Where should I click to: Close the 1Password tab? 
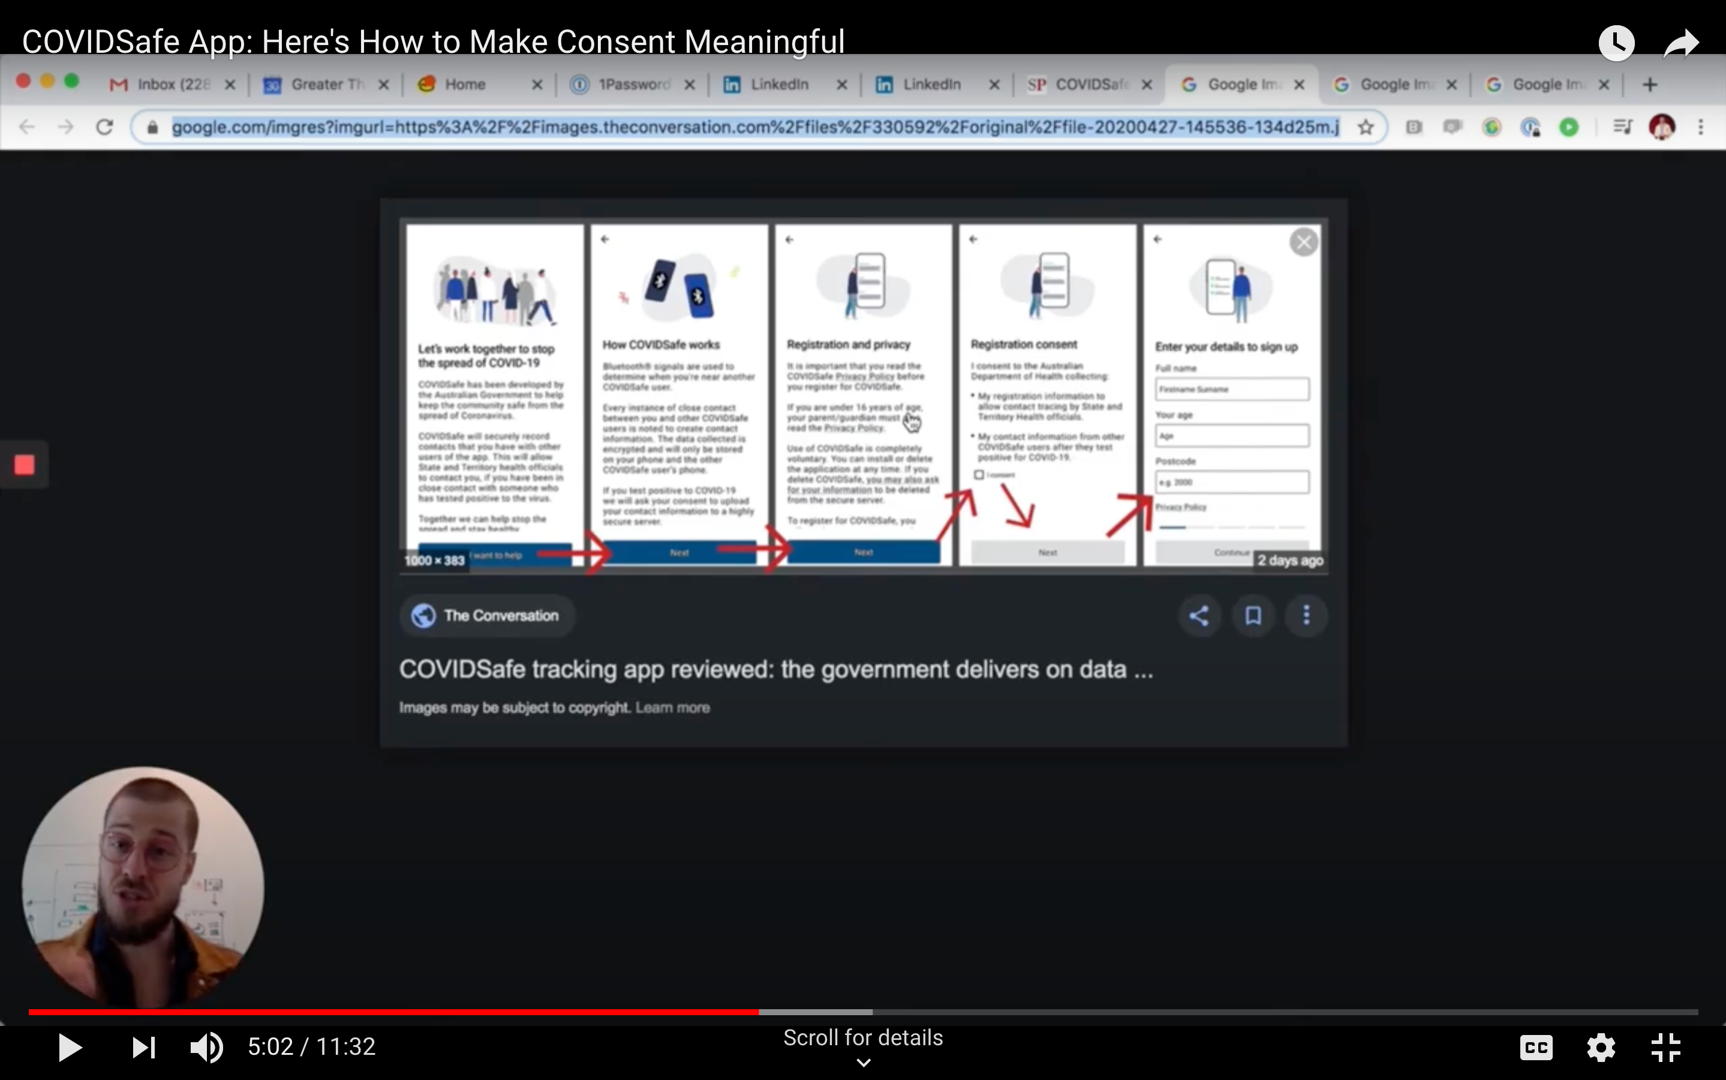(x=690, y=84)
